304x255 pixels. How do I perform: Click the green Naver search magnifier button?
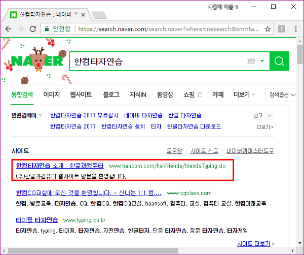click(x=279, y=61)
